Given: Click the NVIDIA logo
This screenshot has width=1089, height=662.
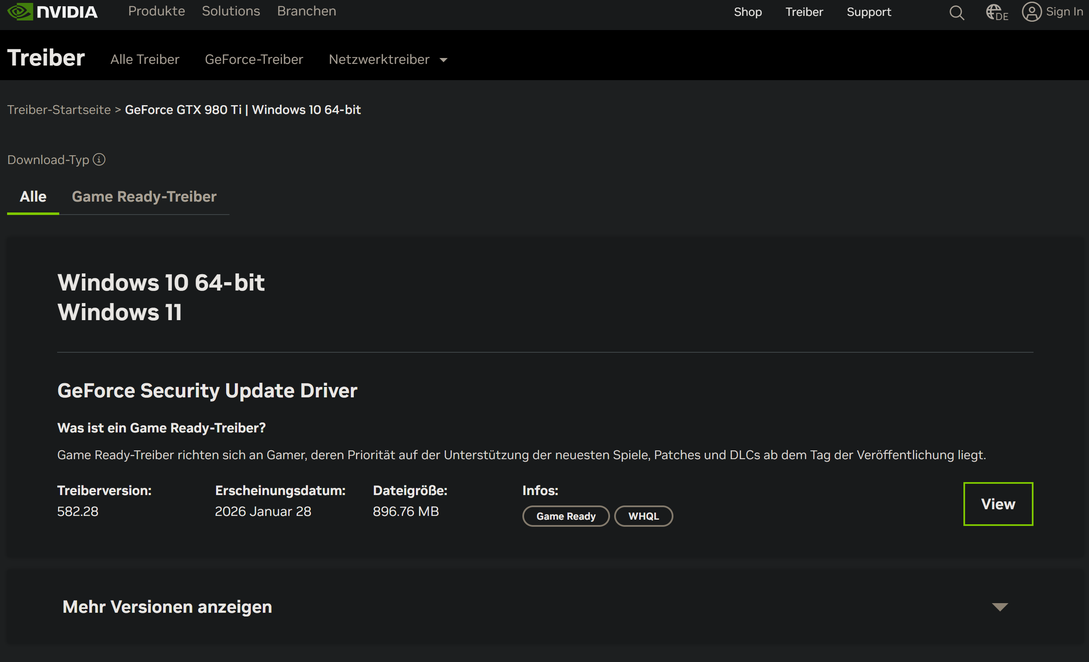Looking at the screenshot, I should [52, 12].
